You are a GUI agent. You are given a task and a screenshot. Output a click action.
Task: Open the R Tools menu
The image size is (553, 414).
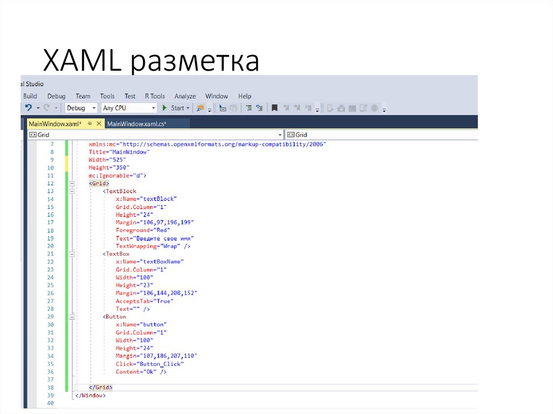point(155,96)
